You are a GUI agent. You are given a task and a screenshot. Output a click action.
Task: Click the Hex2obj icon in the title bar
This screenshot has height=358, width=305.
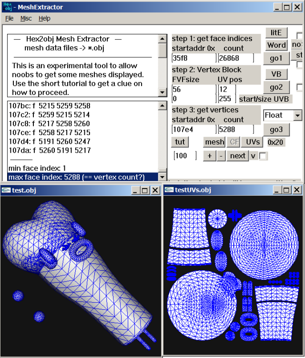point(7,7)
